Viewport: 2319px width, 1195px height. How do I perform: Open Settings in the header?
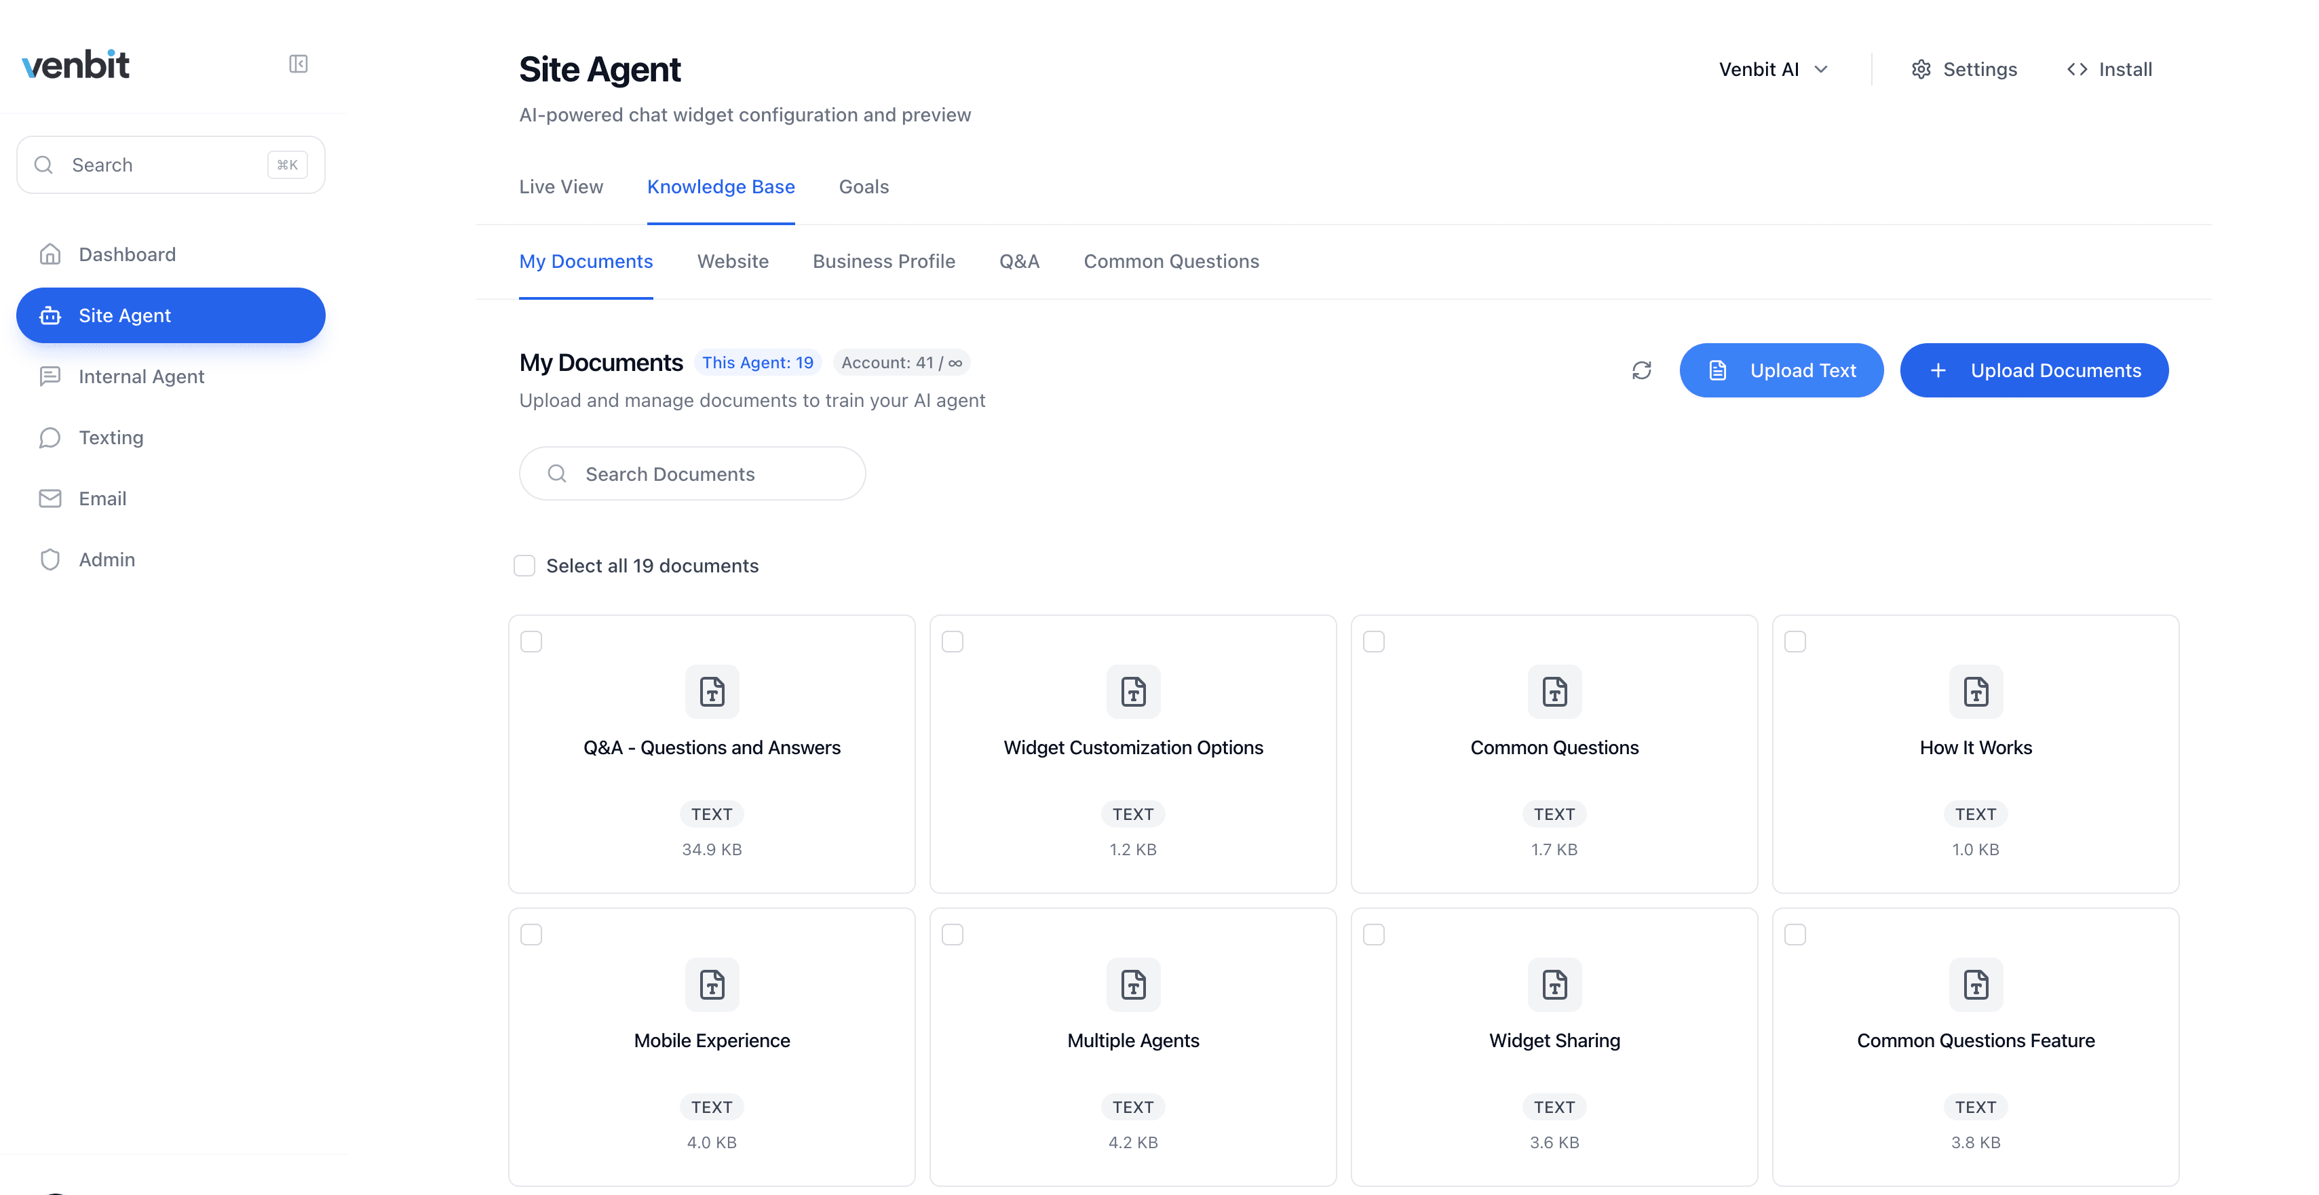pyautogui.click(x=1963, y=69)
